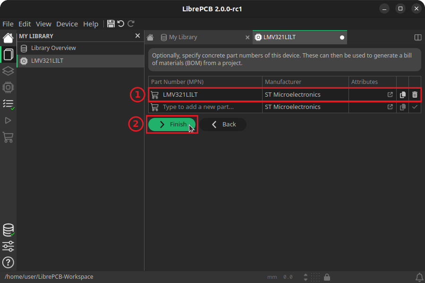Open the Home sidebar icon

(x=8, y=38)
